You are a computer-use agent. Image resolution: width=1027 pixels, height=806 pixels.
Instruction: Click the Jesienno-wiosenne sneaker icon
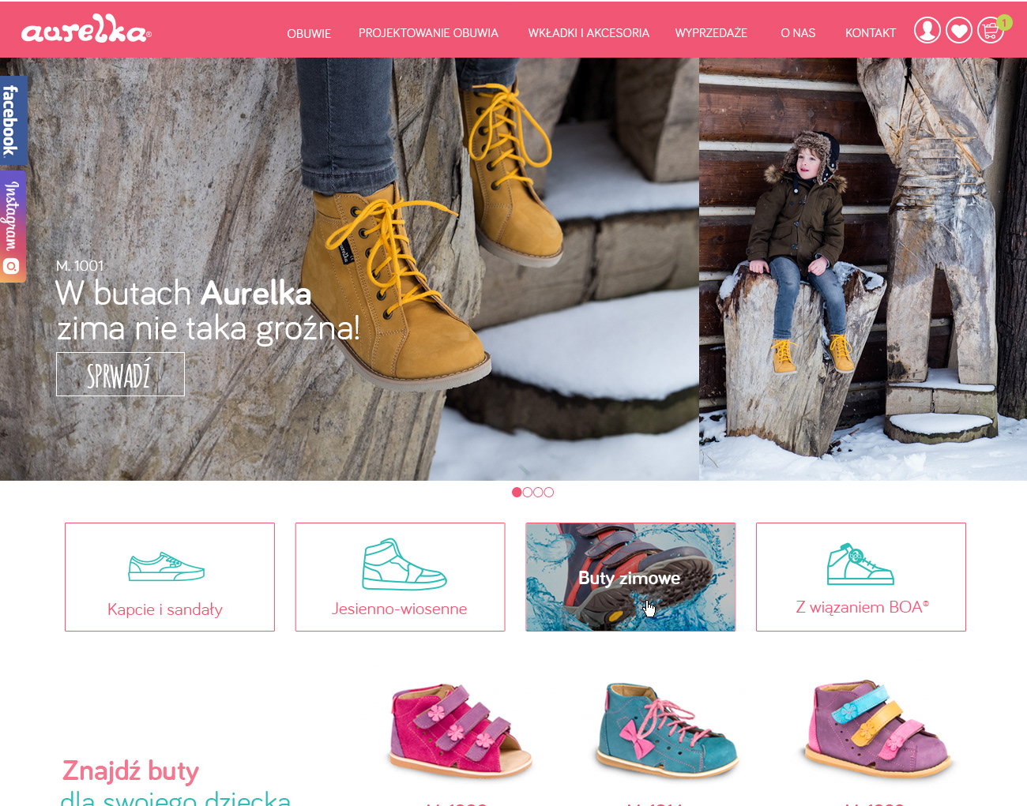(x=404, y=564)
